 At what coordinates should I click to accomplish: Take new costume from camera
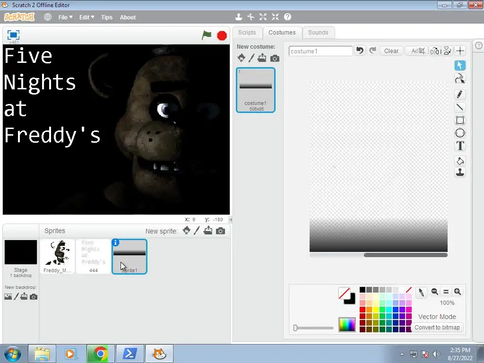275,58
